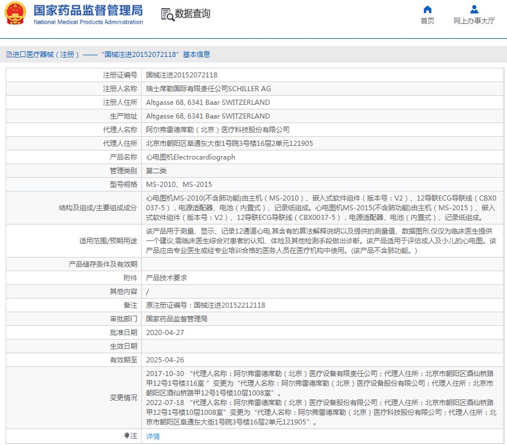
Task: Click the document icon before 进口医疗器械
Action: tap(9, 54)
